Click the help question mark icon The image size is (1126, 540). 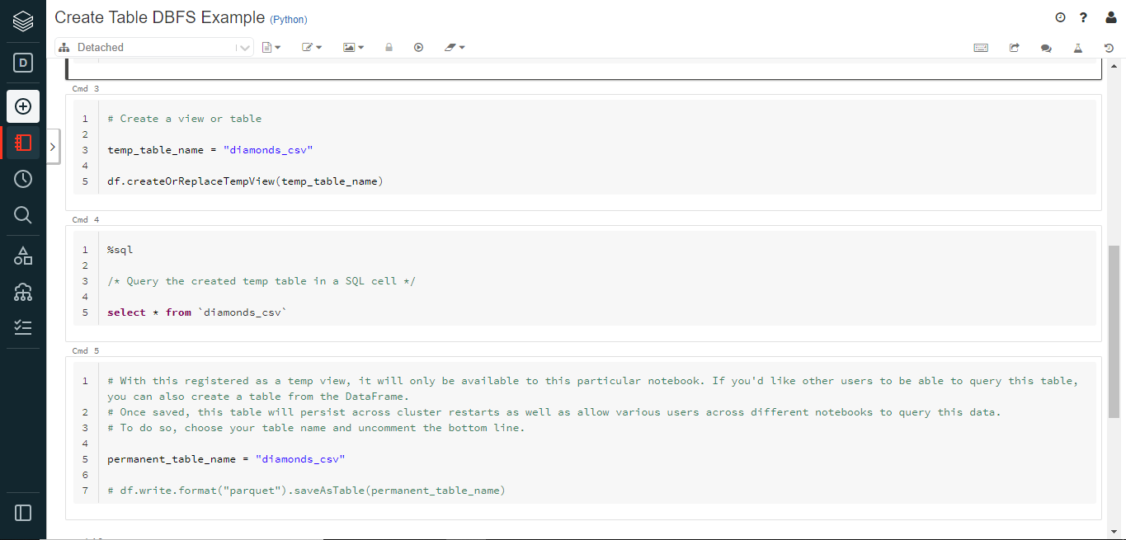click(1084, 17)
